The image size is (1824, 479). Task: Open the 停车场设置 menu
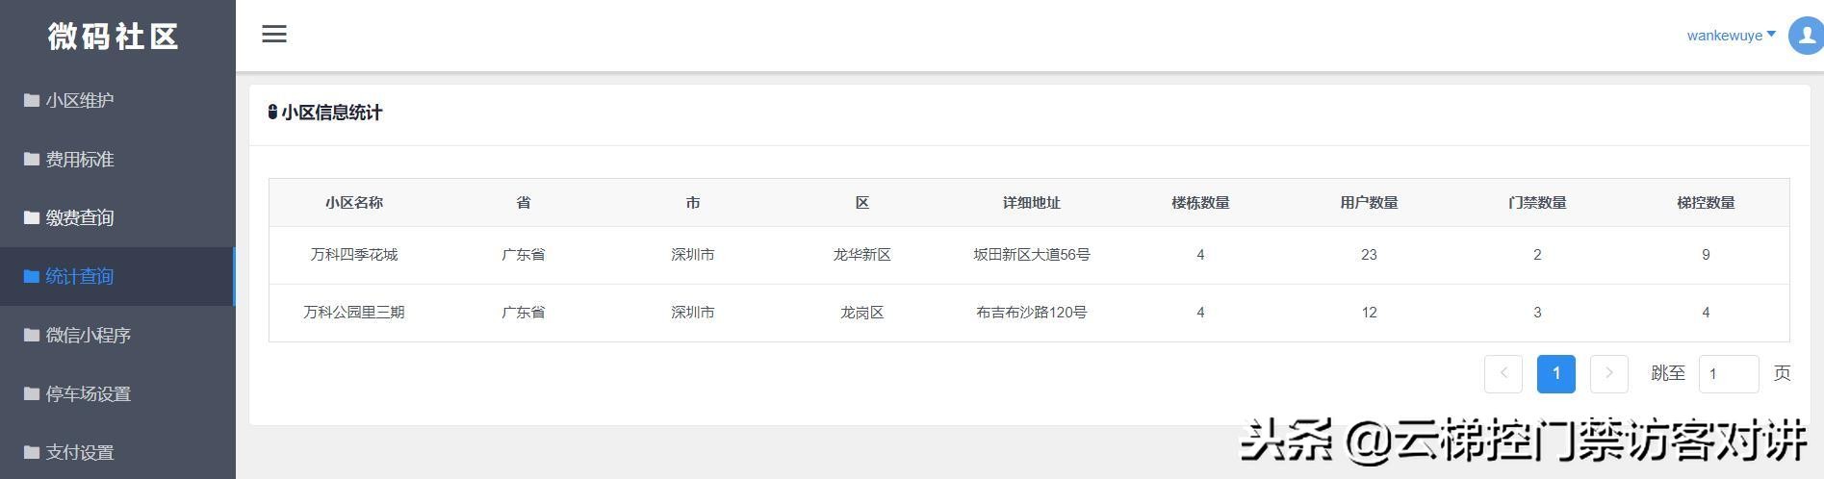(117, 393)
